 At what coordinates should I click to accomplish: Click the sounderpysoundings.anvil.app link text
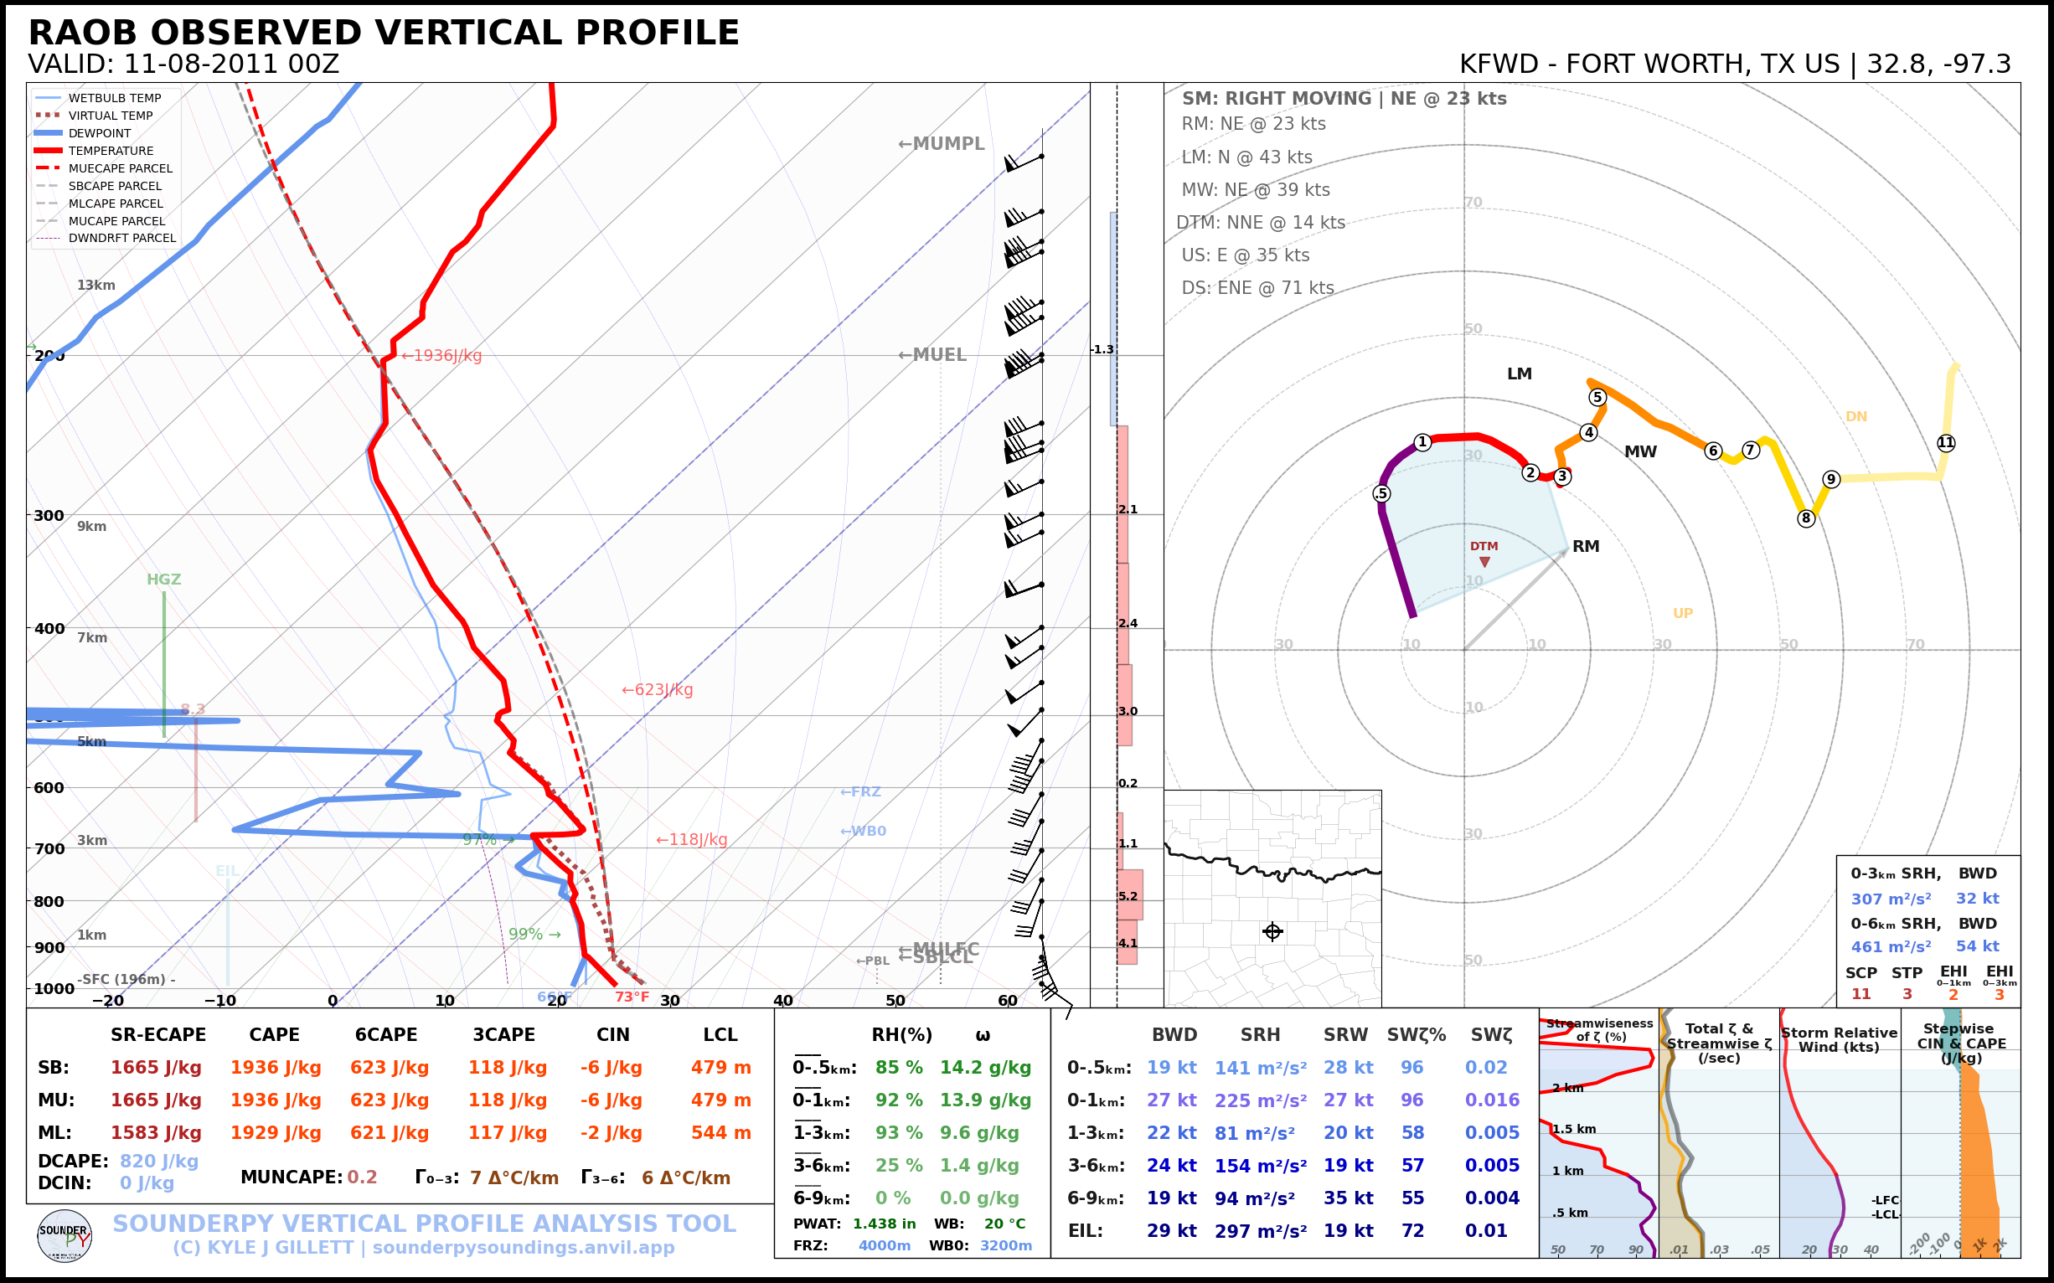coord(523,1247)
